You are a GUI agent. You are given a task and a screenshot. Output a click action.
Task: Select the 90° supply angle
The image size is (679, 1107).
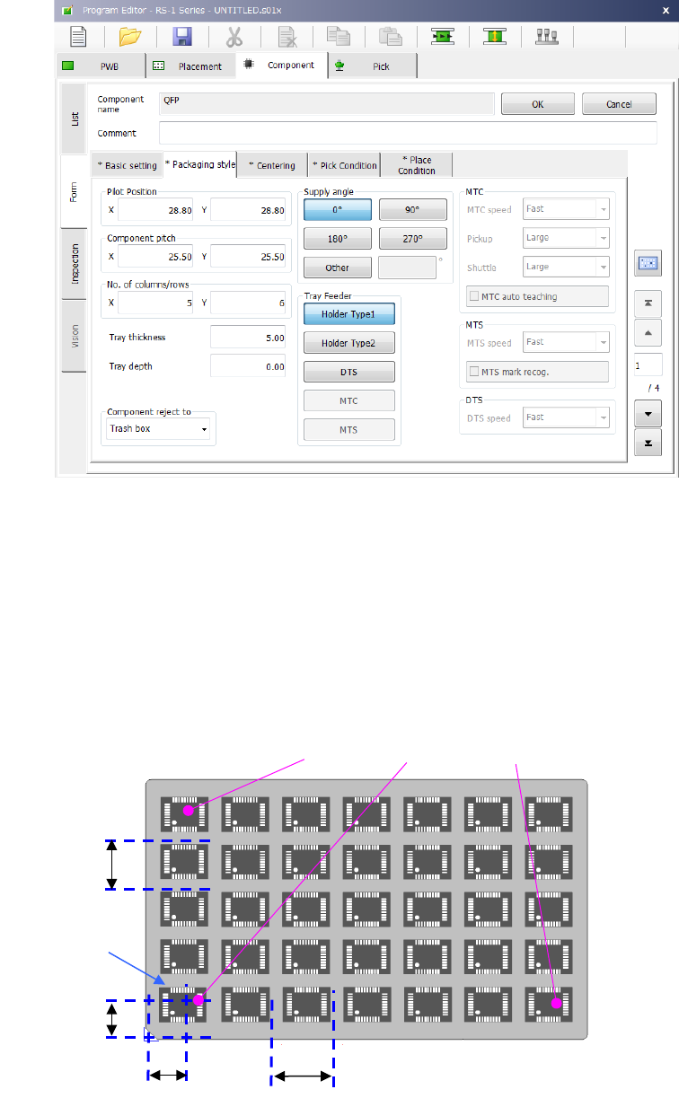412,210
